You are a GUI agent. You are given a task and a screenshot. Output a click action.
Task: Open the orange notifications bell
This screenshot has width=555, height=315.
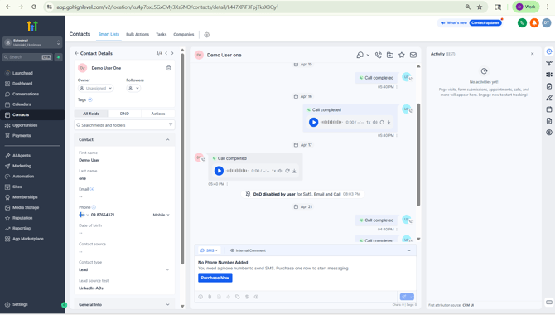(x=534, y=23)
